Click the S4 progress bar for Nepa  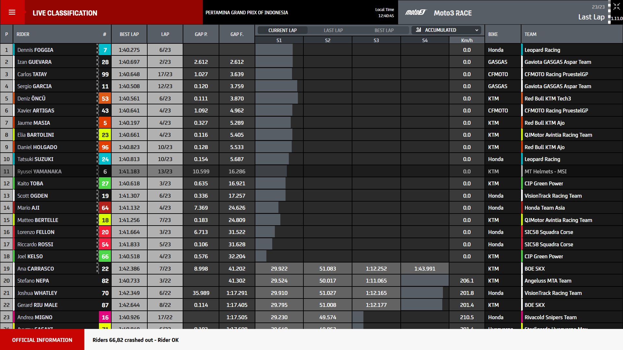pos(425,281)
